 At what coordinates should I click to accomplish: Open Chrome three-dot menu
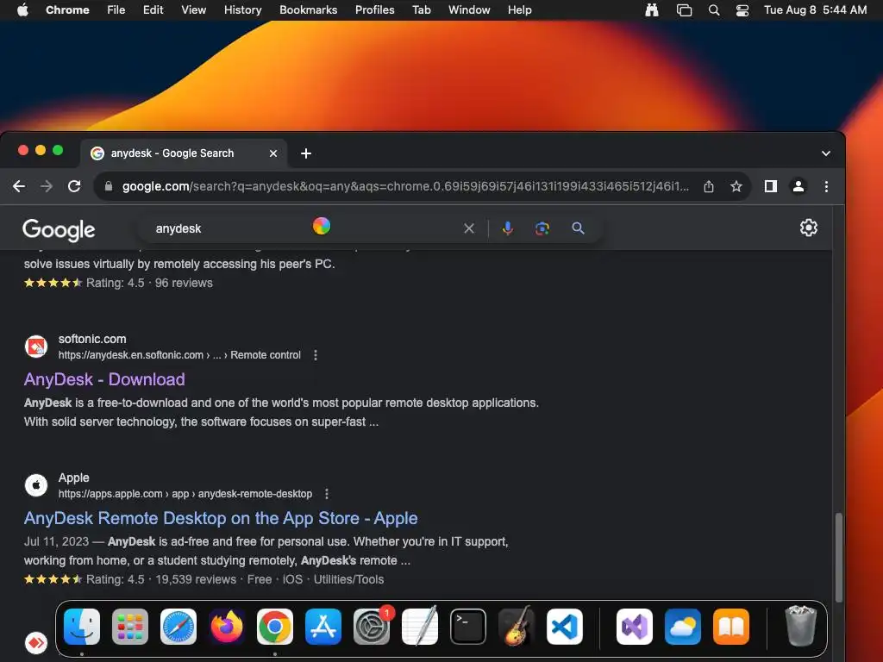(x=826, y=186)
